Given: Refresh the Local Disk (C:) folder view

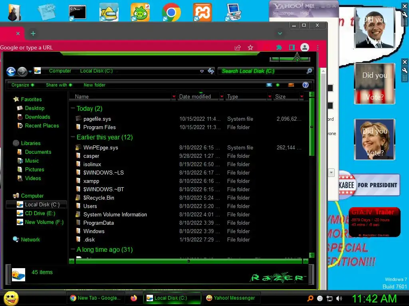Looking at the screenshot, I should [x=211, y=71].
